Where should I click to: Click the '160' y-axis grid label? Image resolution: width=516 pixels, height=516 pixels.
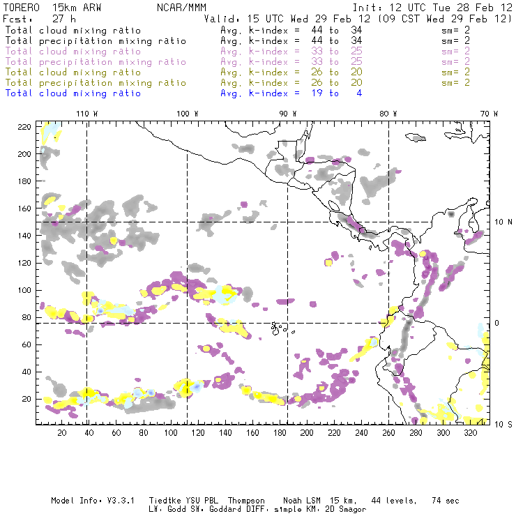pos(24,208)
